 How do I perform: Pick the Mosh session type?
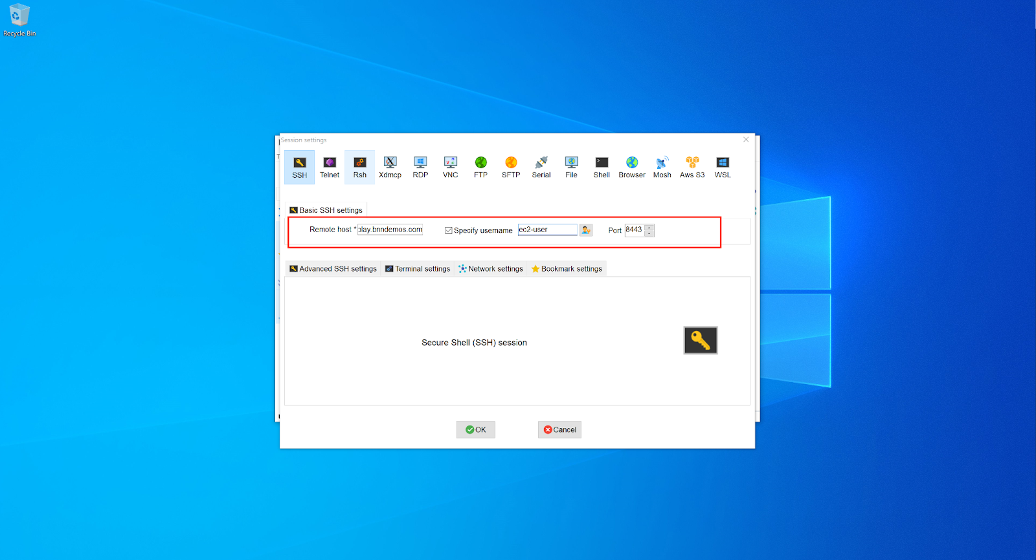pyautogui.click(x=662, y=167)
